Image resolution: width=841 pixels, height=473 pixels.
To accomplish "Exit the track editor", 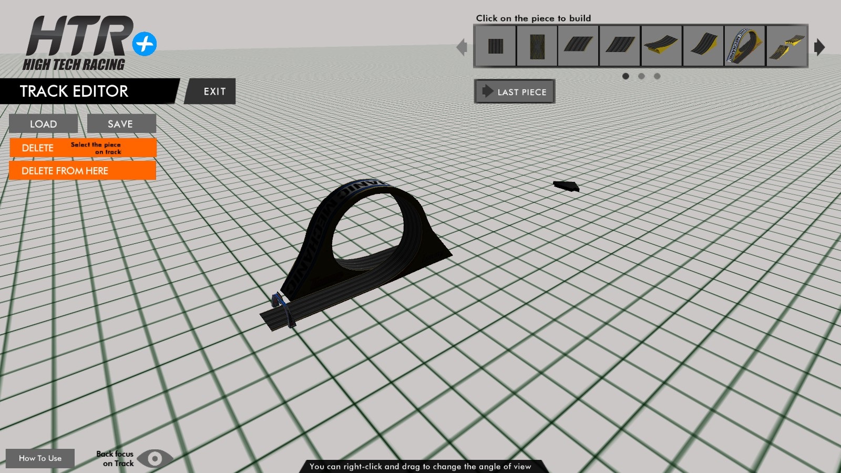I will coord(214,91).
